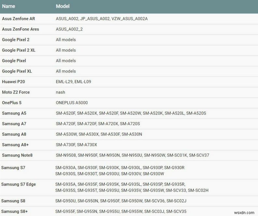The width and height of the screenshot is (258, 216).
Task: Select the Moto Z2 Force name cell
Action: (16, 92)
